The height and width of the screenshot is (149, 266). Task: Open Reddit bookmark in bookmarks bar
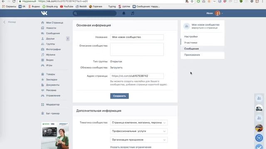(x=81, y=7)
